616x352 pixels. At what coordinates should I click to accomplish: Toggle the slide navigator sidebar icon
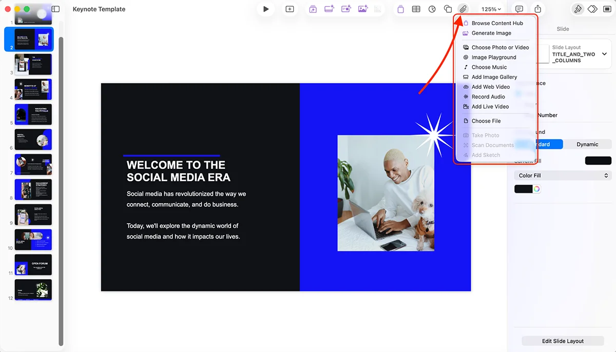(55, 9)
